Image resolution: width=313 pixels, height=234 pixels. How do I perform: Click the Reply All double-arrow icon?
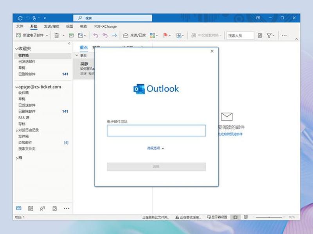(105, 35)
